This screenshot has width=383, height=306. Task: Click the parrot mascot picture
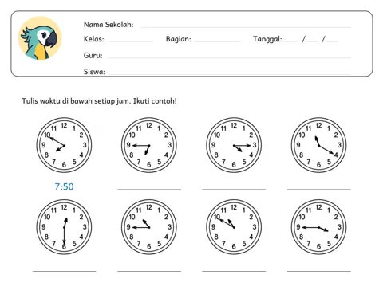coord(40,38)
